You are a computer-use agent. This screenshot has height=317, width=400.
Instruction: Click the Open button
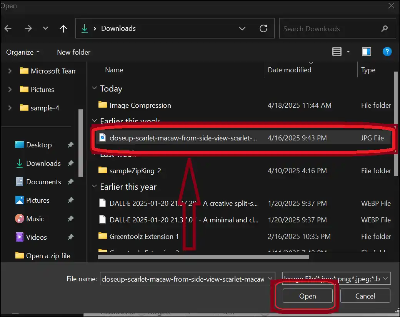[x=307, y=296]
